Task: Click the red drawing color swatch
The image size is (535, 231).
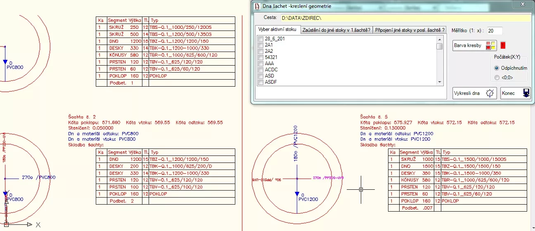Action: click(503, 45)
